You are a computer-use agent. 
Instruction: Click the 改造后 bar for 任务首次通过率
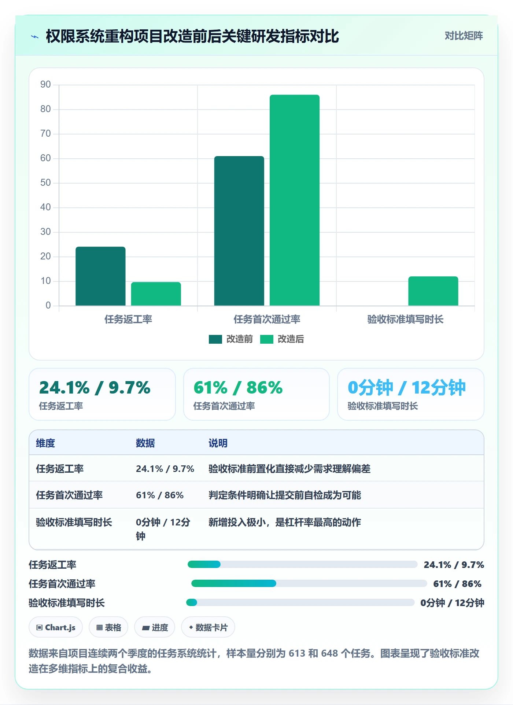[x=295, y=200]
